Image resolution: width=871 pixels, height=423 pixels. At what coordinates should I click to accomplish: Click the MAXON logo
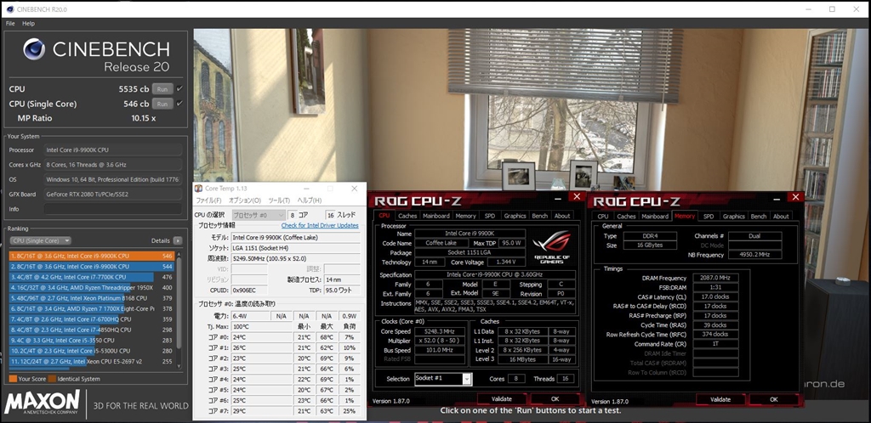coord(43,403)
